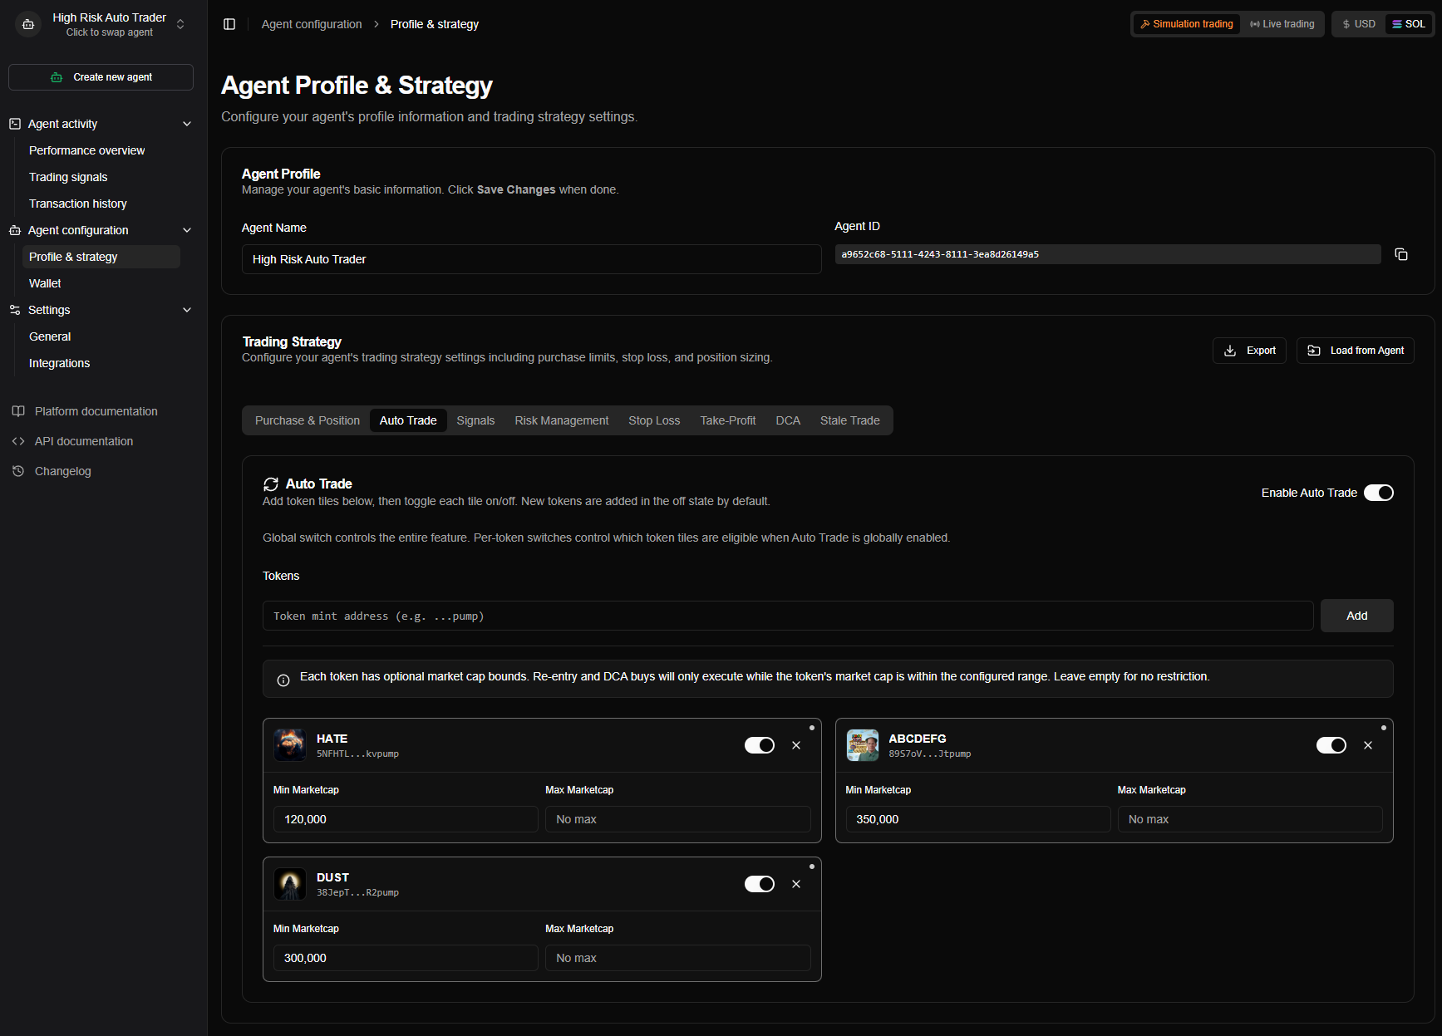Disable the Enable Auto Trade switch

[x=1378, y=493]
